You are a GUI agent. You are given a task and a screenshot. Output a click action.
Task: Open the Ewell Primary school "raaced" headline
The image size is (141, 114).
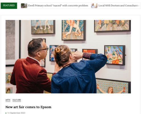click(58, 6)
